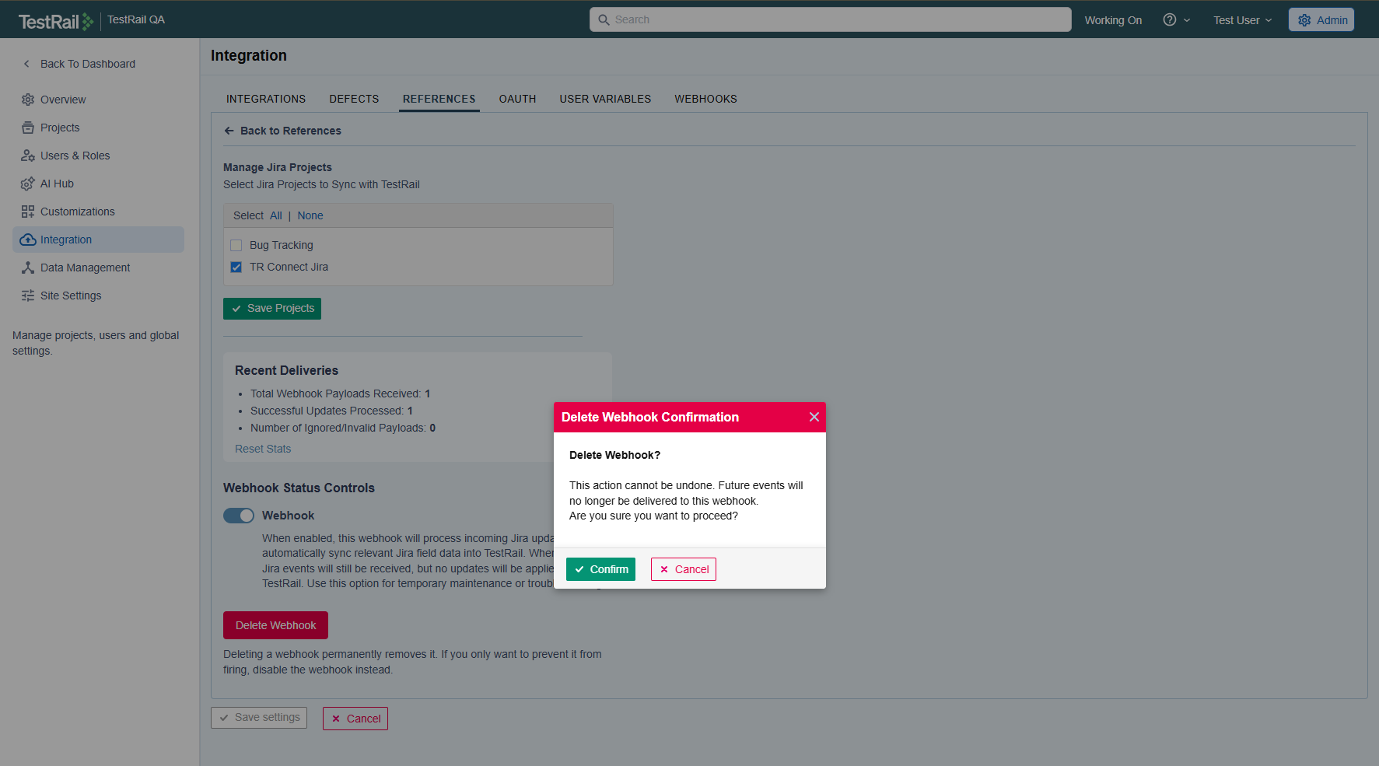Click the 'Delete Webhook?' dialog text
This screenshot has width=1379, height=766.
[614, 455]
